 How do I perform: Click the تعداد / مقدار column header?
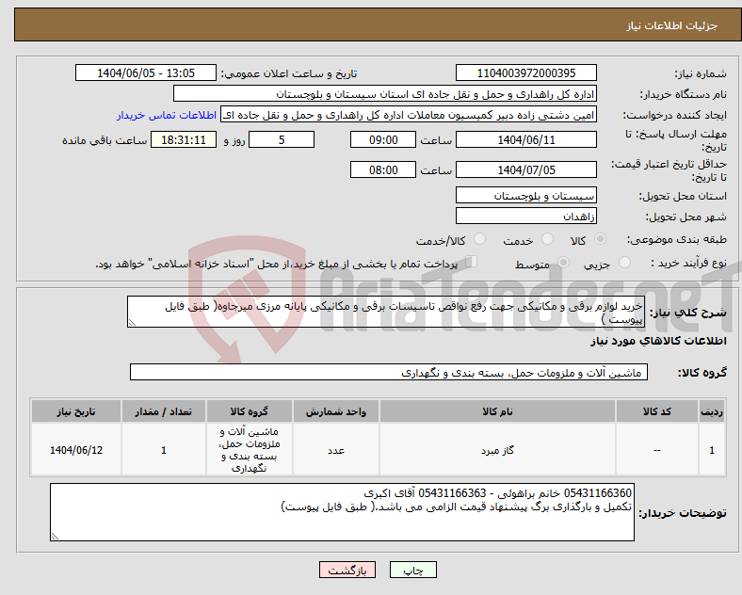[164, 411]
